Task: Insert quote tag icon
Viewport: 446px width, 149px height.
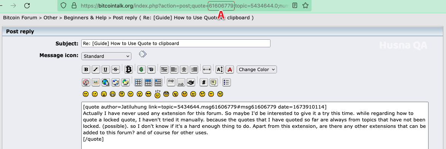Action: (214, 82)
